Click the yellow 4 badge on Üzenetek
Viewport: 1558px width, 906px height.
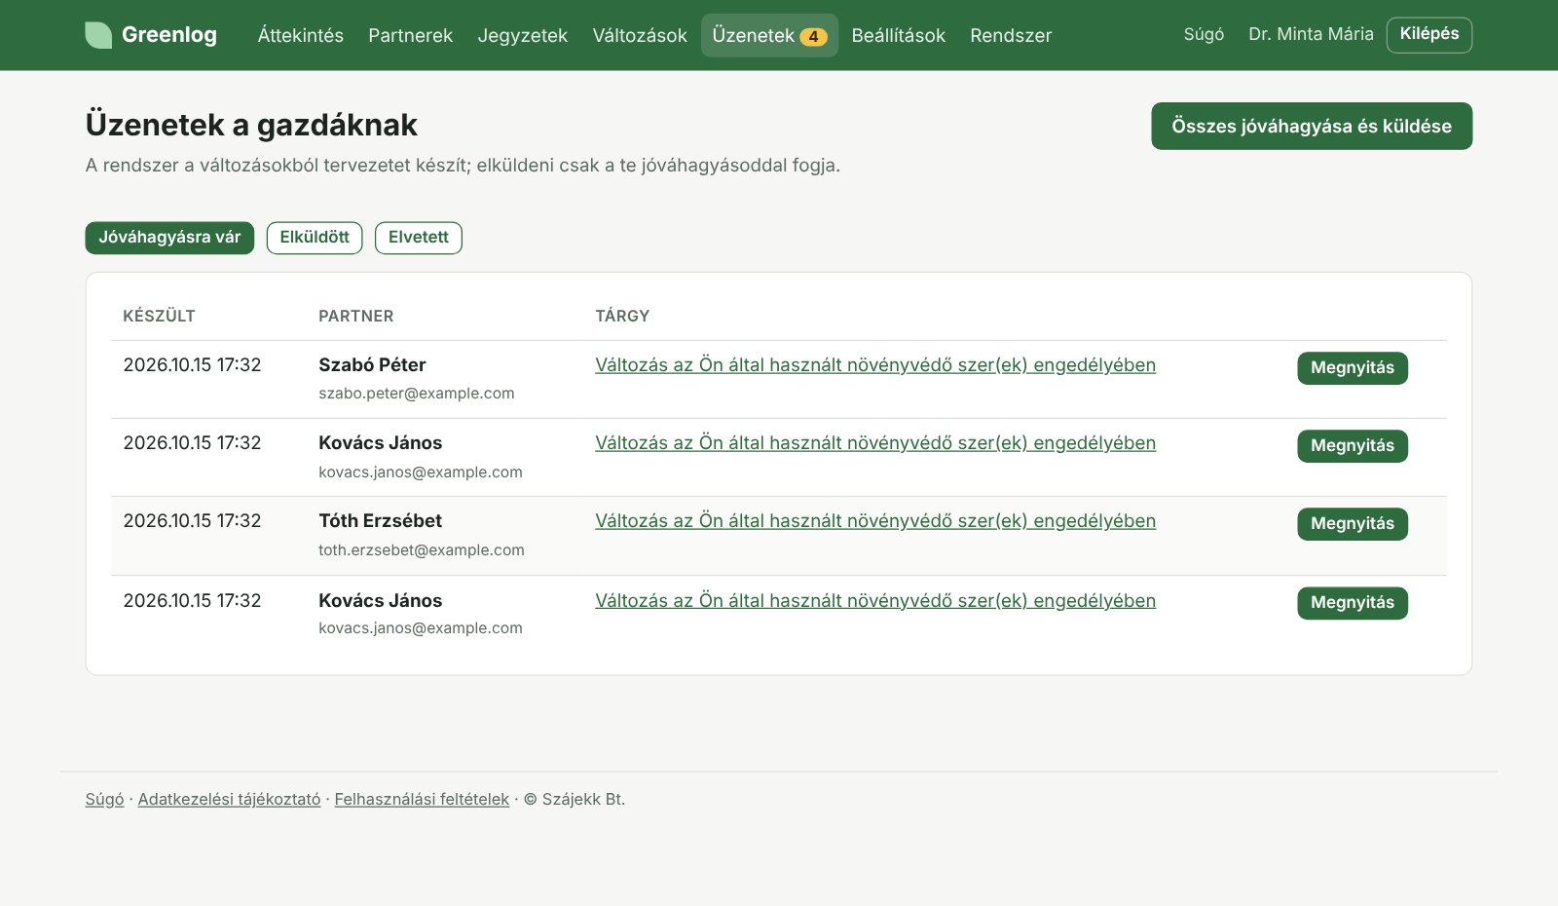[813, 37]
